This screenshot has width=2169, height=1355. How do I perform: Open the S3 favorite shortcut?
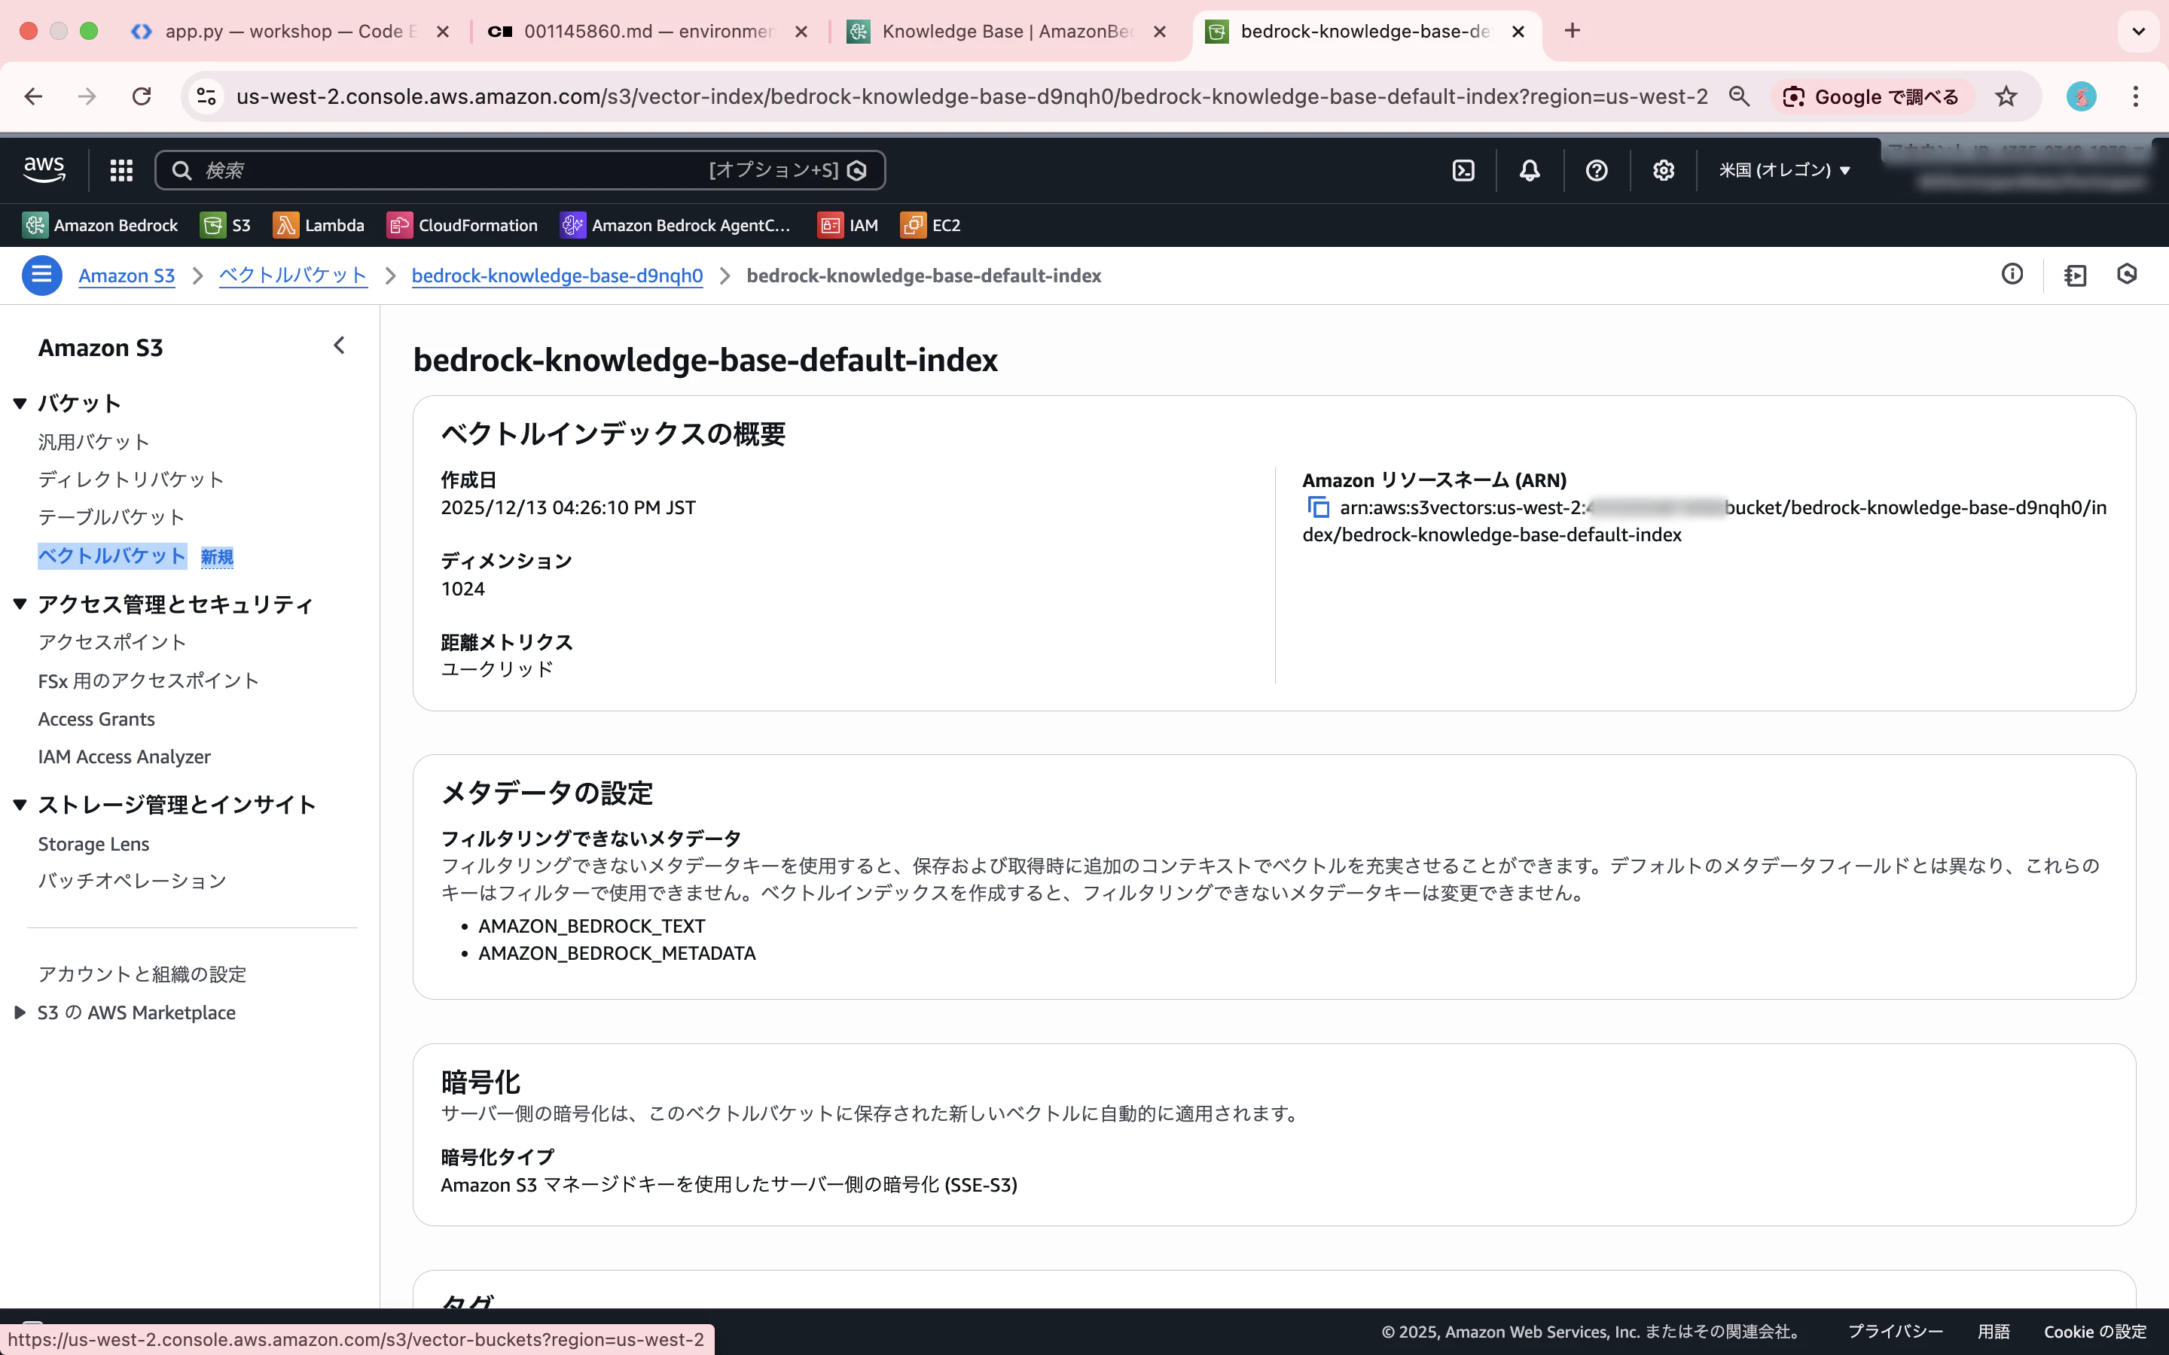point(226,225)
